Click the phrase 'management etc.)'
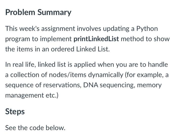The height and width of the screenshot is (140, 177). pyautogui.click(x=32, y=95)
